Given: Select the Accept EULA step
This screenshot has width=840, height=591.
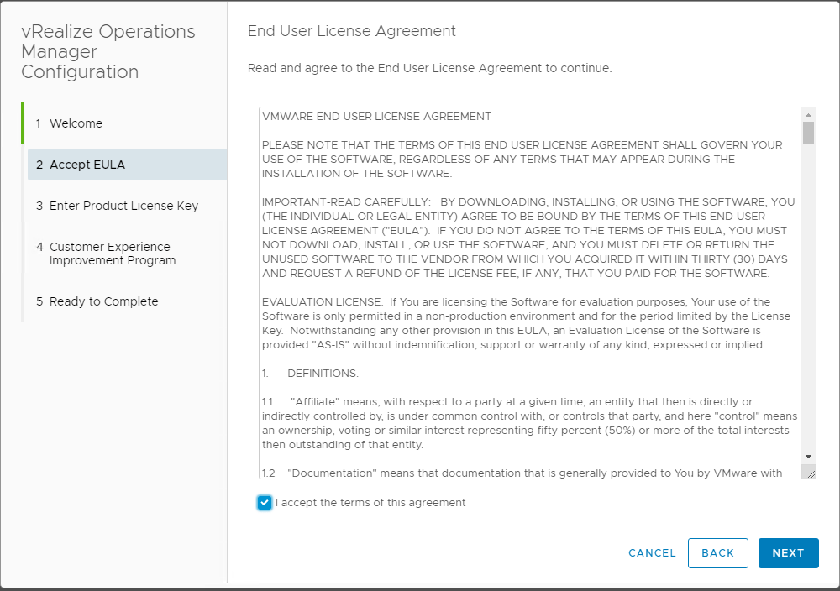Looking at the screenshot, I should tap(87, 165).
